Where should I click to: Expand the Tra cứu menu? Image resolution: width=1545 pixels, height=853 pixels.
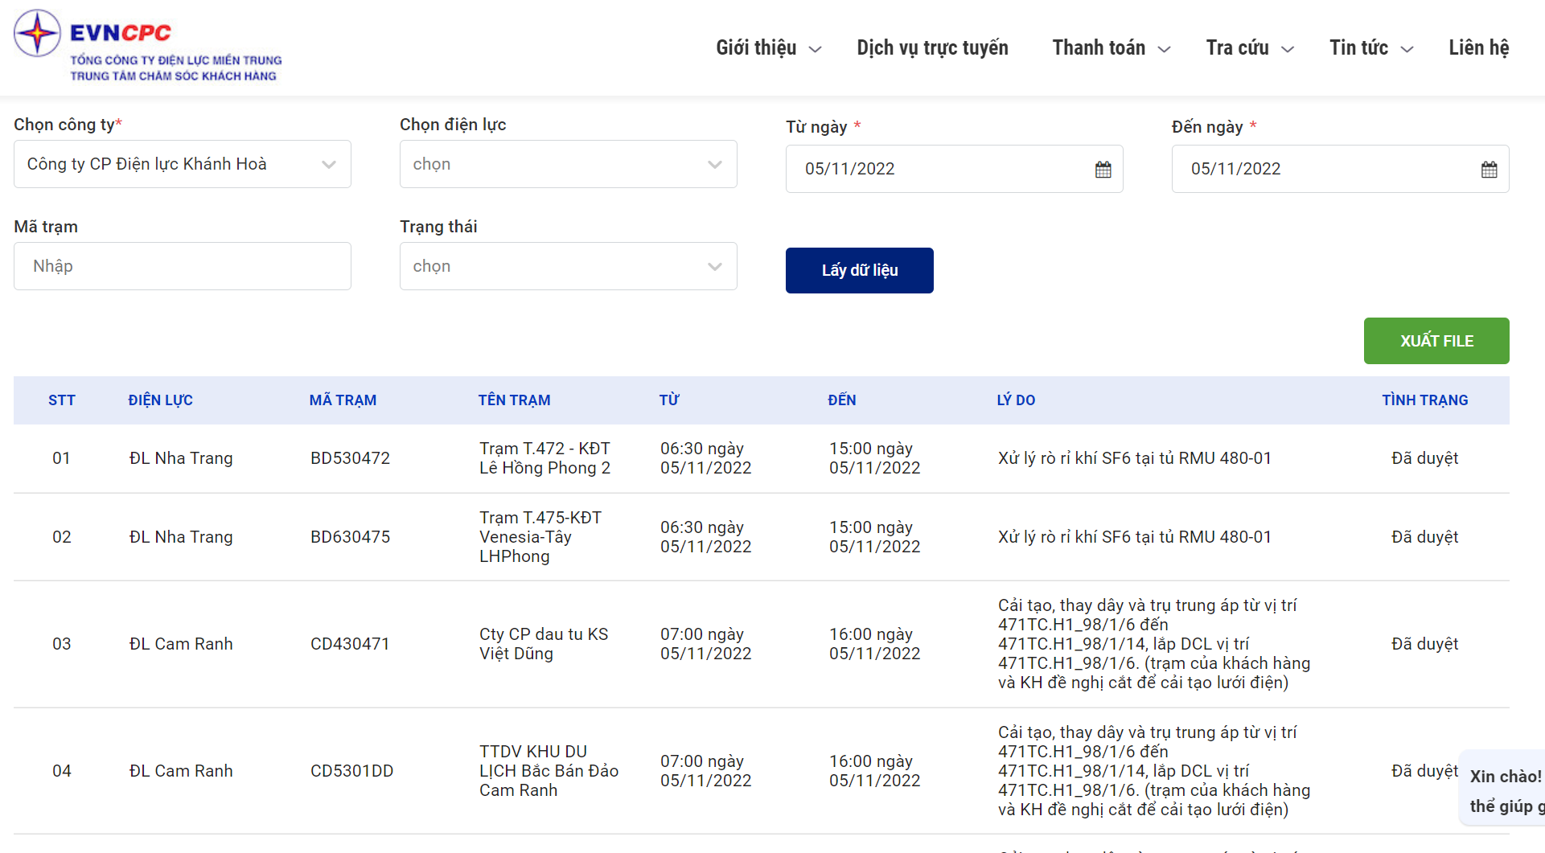(1249, 48)
